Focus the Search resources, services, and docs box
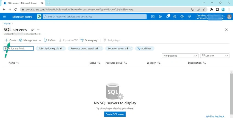233x118 pixels. [x=95, y=17]
